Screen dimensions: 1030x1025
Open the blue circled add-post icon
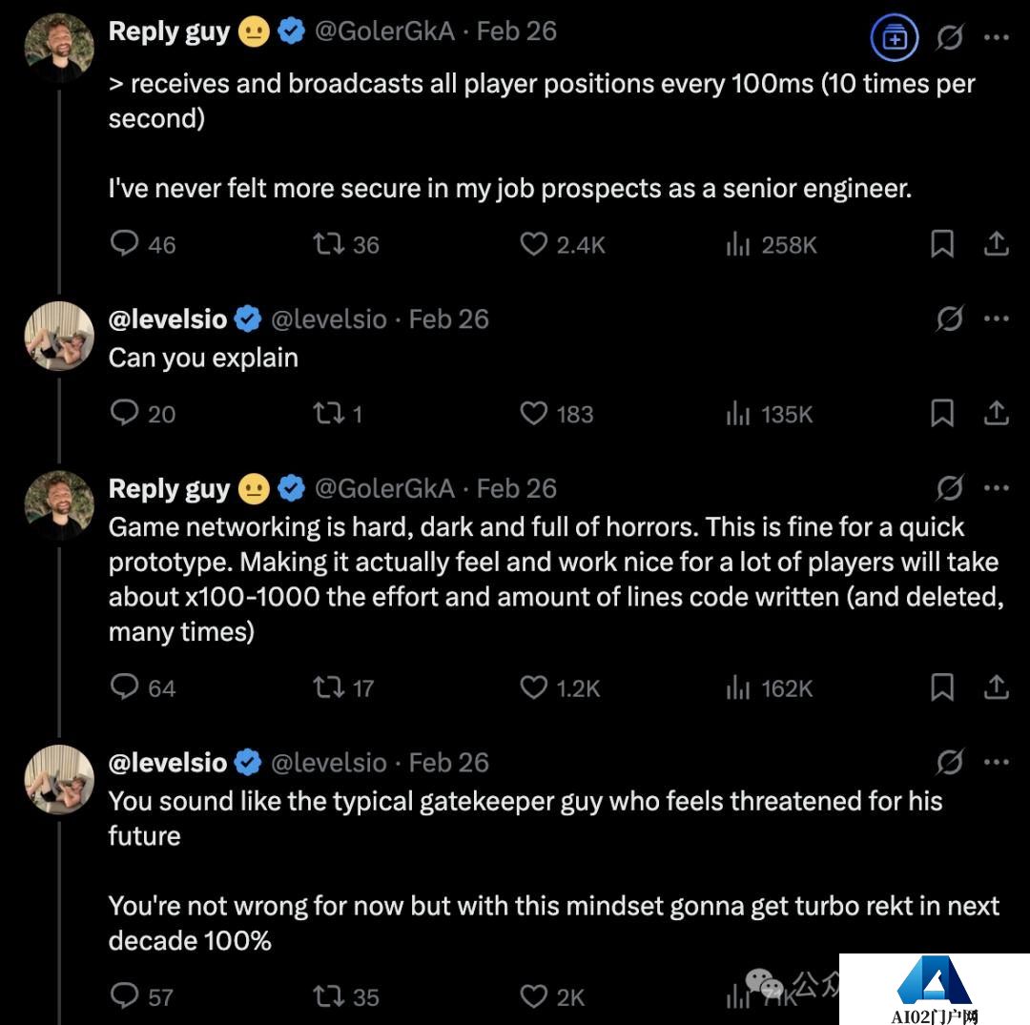895,38
